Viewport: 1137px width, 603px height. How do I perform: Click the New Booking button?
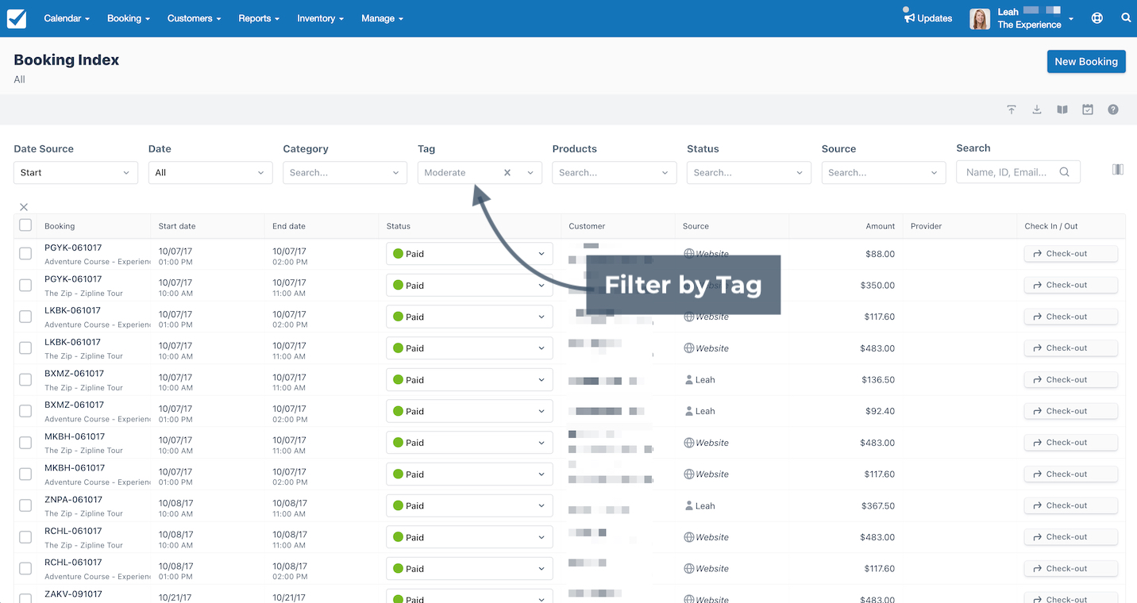pos(1086,61)
